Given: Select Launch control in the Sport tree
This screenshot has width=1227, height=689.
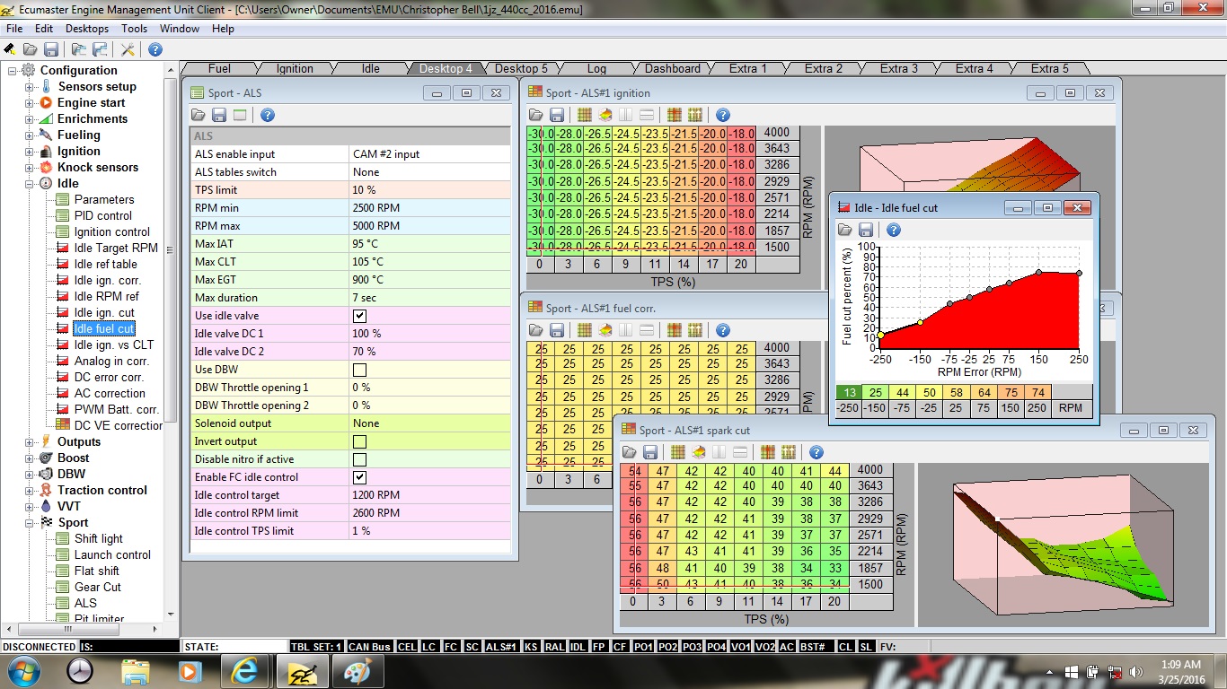Looking at the screenshot, I should [x=112, y=555].
